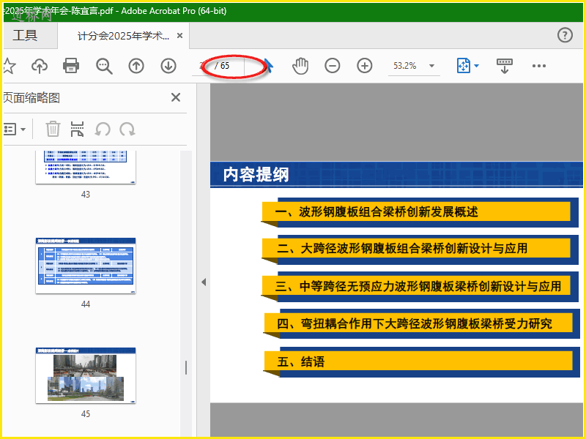The image size is (586, 439).
Task: Select the hand pan tool
Action: [300, 66]
